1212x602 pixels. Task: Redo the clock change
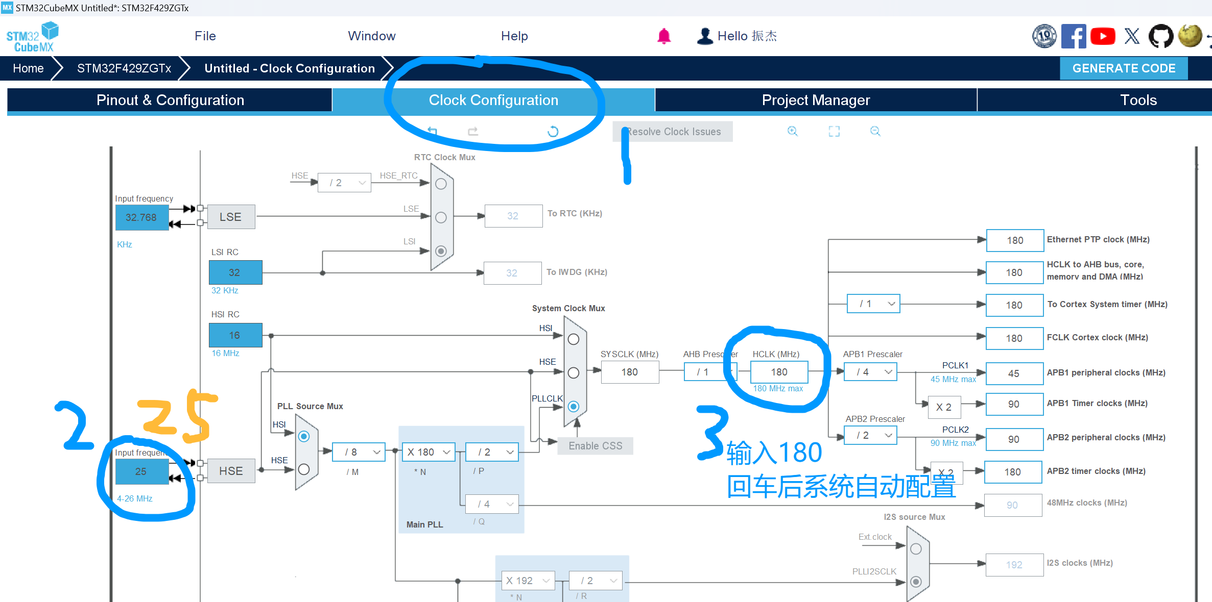pos(473,131)
